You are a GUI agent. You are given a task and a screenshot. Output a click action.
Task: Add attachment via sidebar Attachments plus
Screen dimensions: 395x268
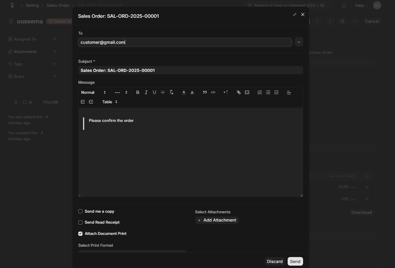(55, 51)
